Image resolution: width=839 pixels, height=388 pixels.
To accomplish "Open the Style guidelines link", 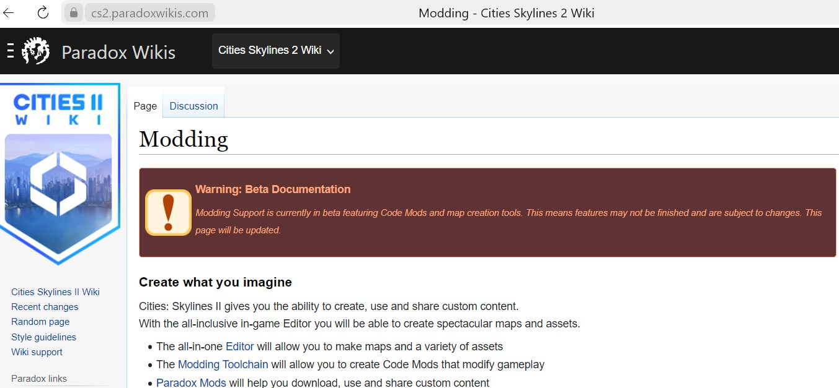I will (43, 337).
